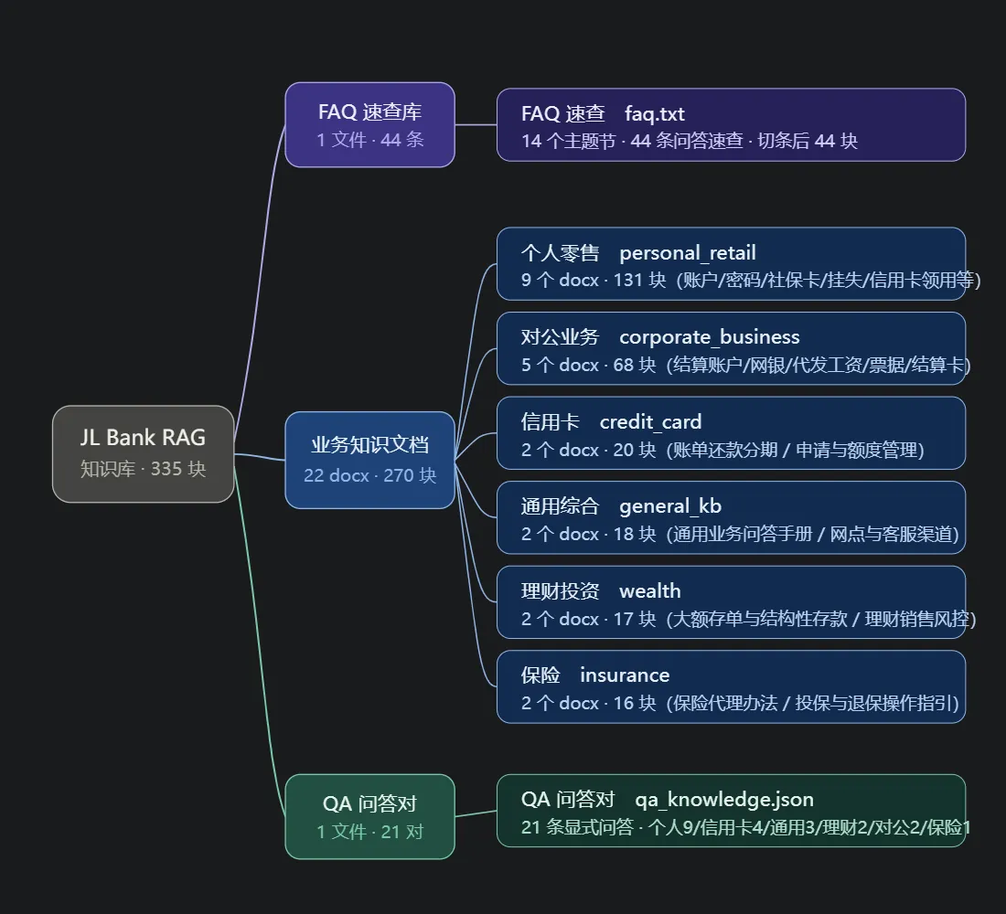The height and width of the screenshot is (914, 1006).
Task: Click the faq.txt leaf node
Action: click(732, 124)
